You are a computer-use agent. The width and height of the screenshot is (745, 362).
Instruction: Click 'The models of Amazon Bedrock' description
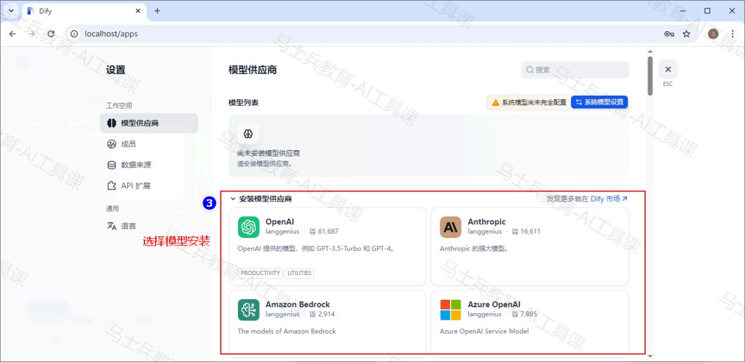click(287, 331)
